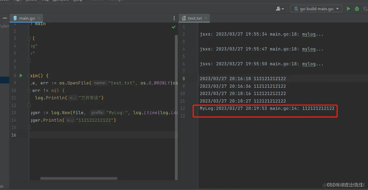Click the "MyLog:" string in log.New
This screenshot has width=368, height=190.
pos(117,113)
